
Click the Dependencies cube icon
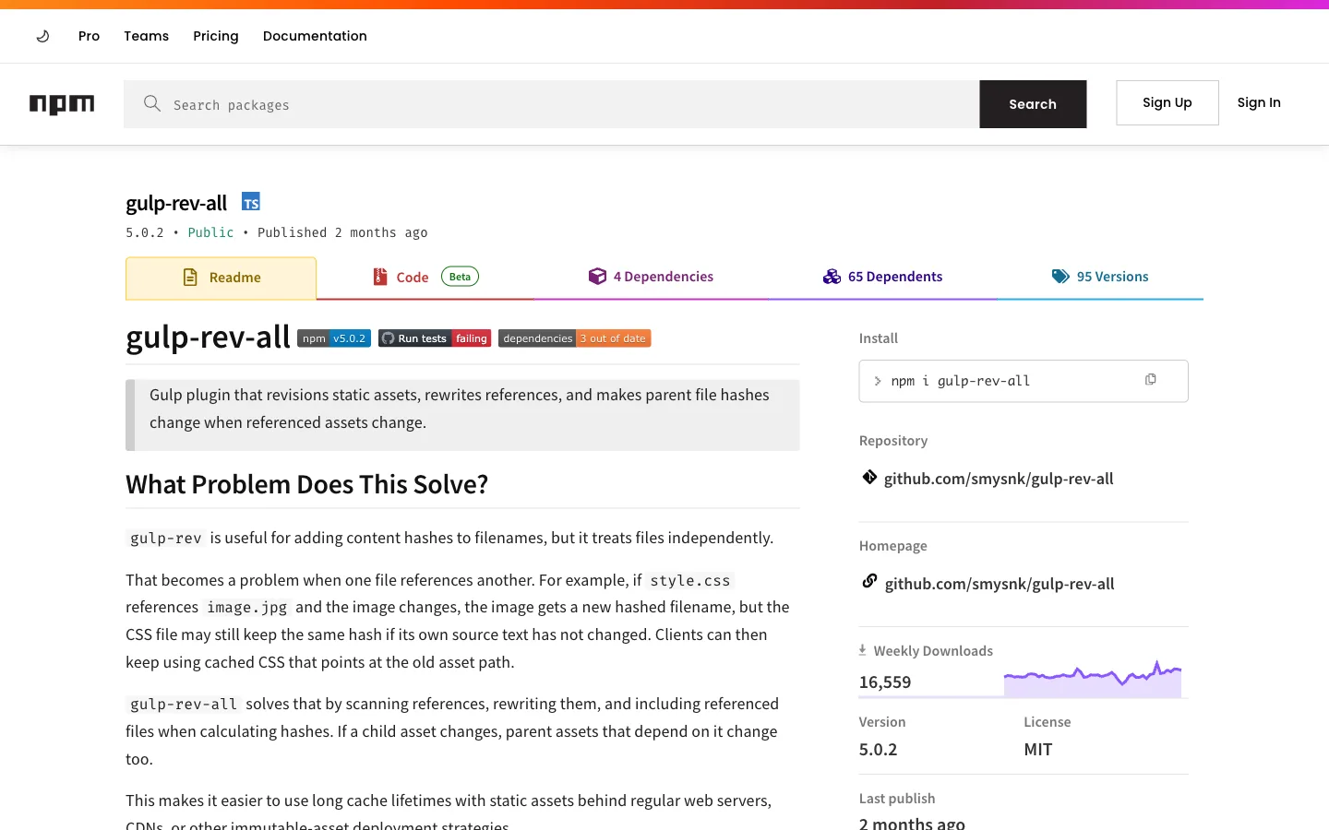[x=597, y=277]
